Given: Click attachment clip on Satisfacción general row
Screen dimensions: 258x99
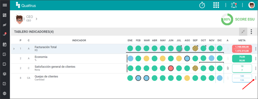Looking at the screenshot, I should 228,68.
